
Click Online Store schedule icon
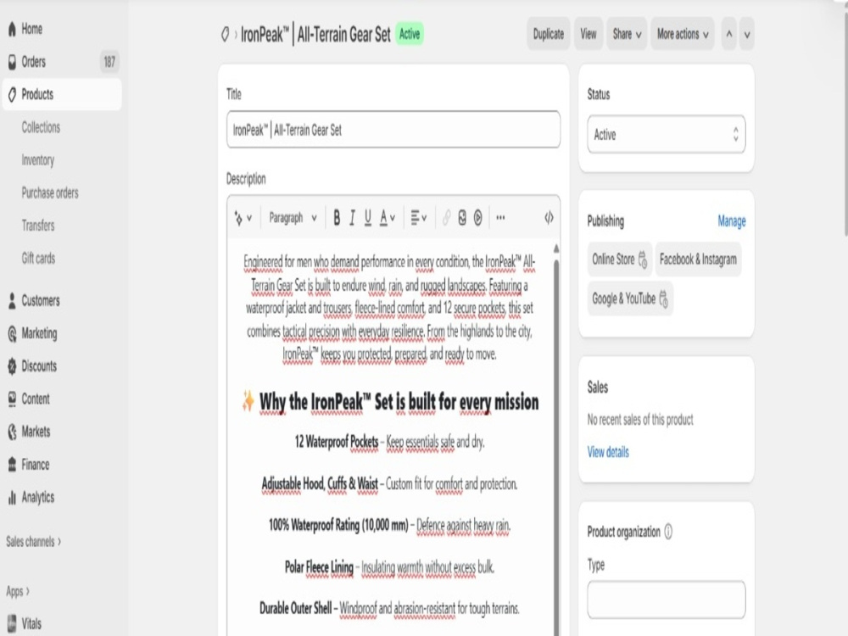pyautogui.click(x=643, y=259)
